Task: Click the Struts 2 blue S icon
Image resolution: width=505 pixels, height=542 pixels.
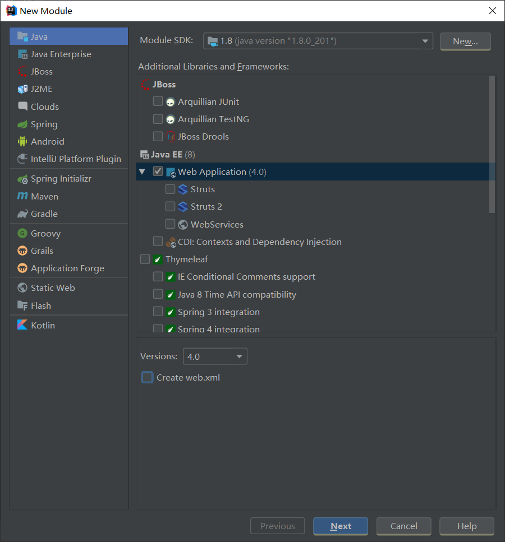Action: [183, 207]
